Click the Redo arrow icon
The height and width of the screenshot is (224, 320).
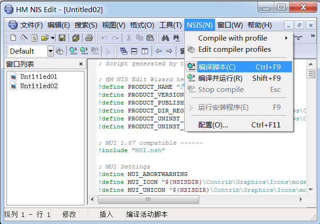point(115,38)
